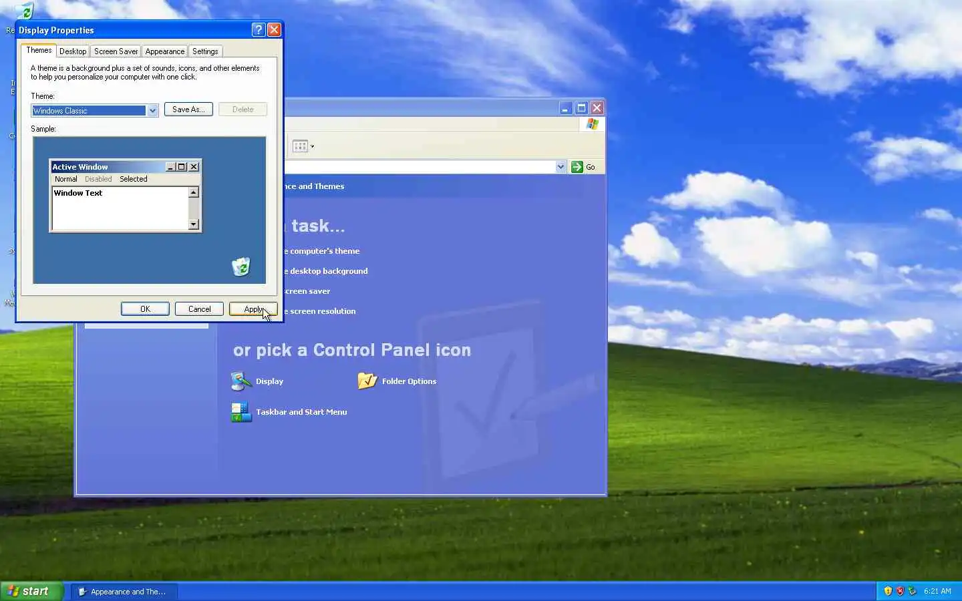Click the green Go arrow button

pyautogui.click(x=577, y=167)
